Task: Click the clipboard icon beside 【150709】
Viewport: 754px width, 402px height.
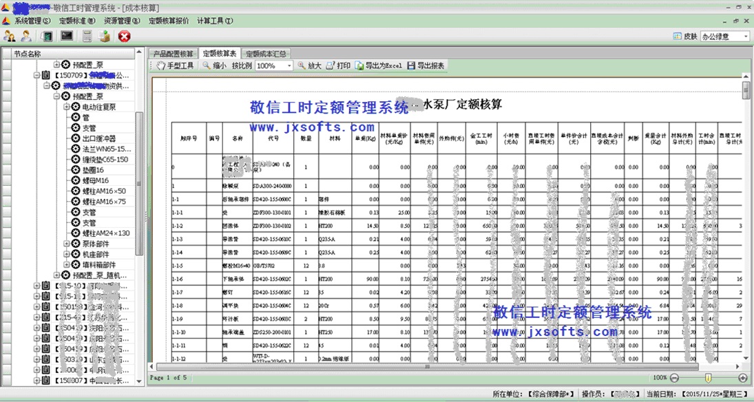Action: click(45, 75)
